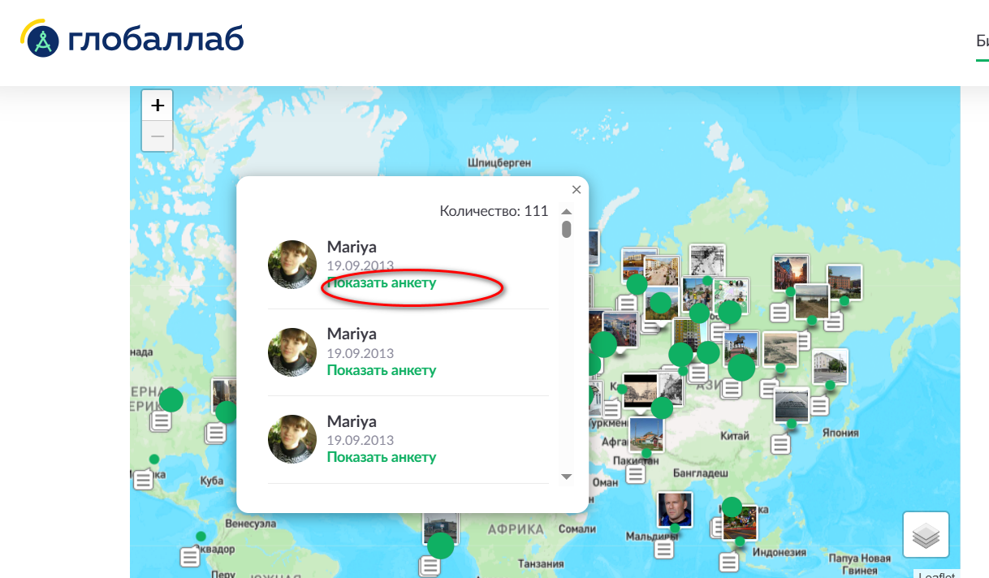Click the popup scrollbar thumb
The width and height of the screenshot is (989, 578).
(x=566, y=229)
